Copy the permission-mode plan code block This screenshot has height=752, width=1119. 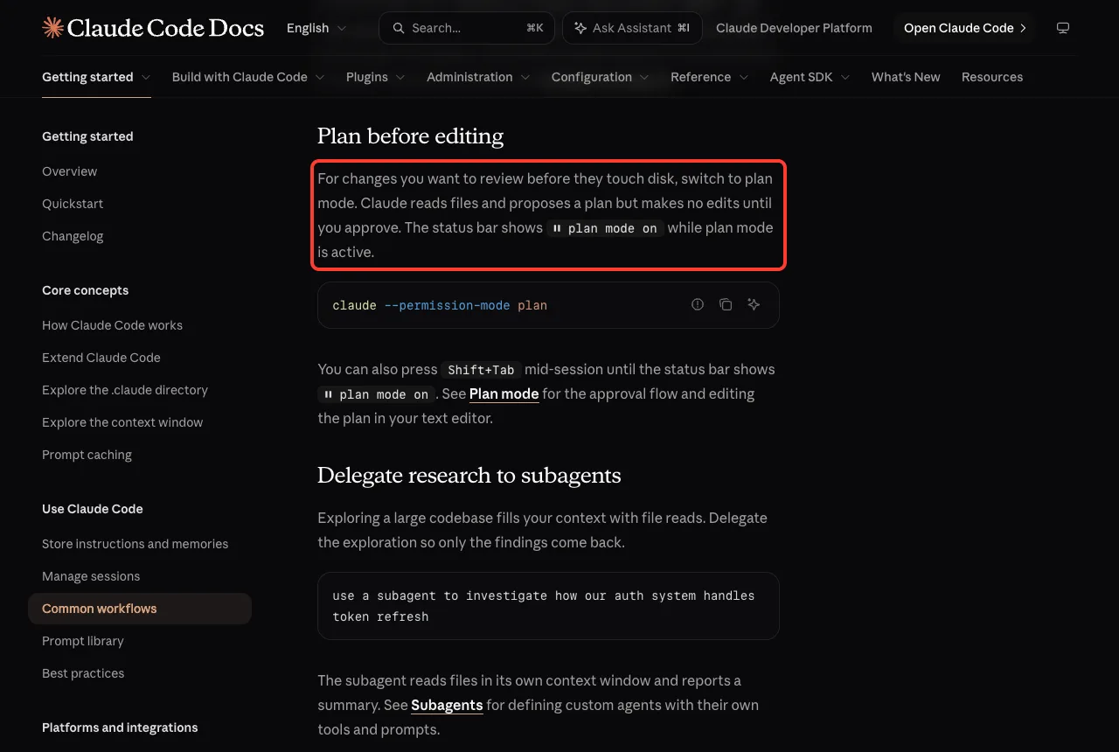pos(726,305)
